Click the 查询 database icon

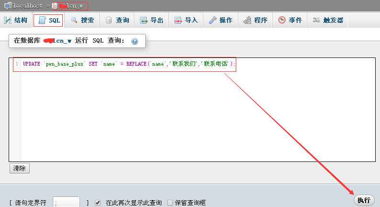[109, 20]
